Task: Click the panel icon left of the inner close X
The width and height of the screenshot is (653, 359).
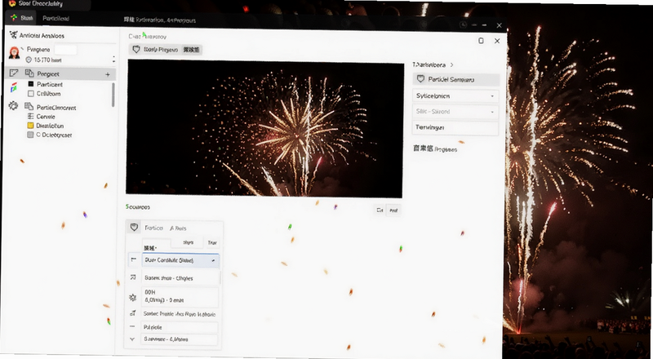Action: [481, 41]
